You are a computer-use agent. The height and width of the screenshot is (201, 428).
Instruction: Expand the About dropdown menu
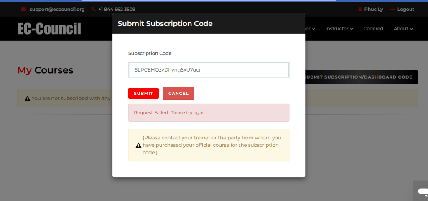coord(403,29)
